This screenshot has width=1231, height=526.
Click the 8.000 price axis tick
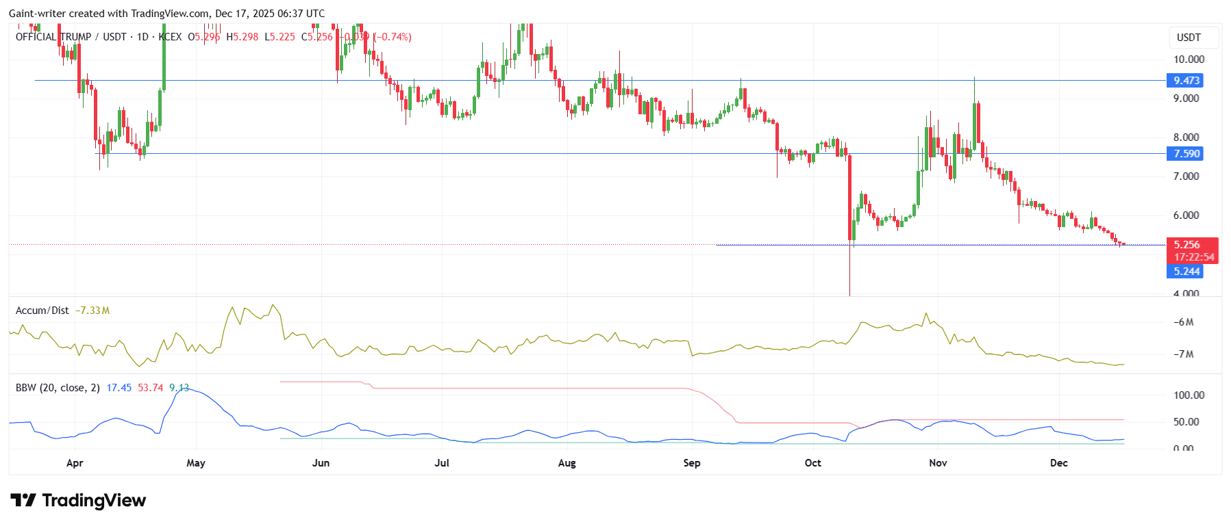(1186, 137)
